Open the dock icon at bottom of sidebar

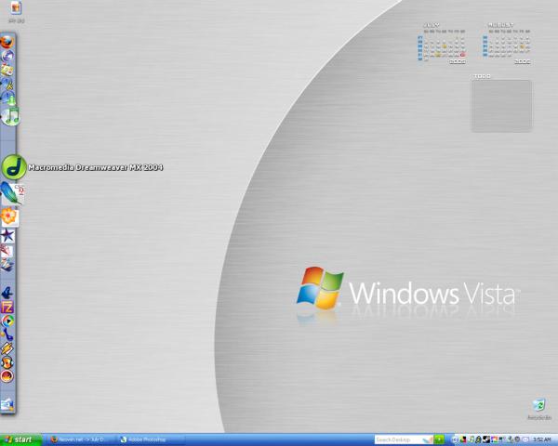7,404
